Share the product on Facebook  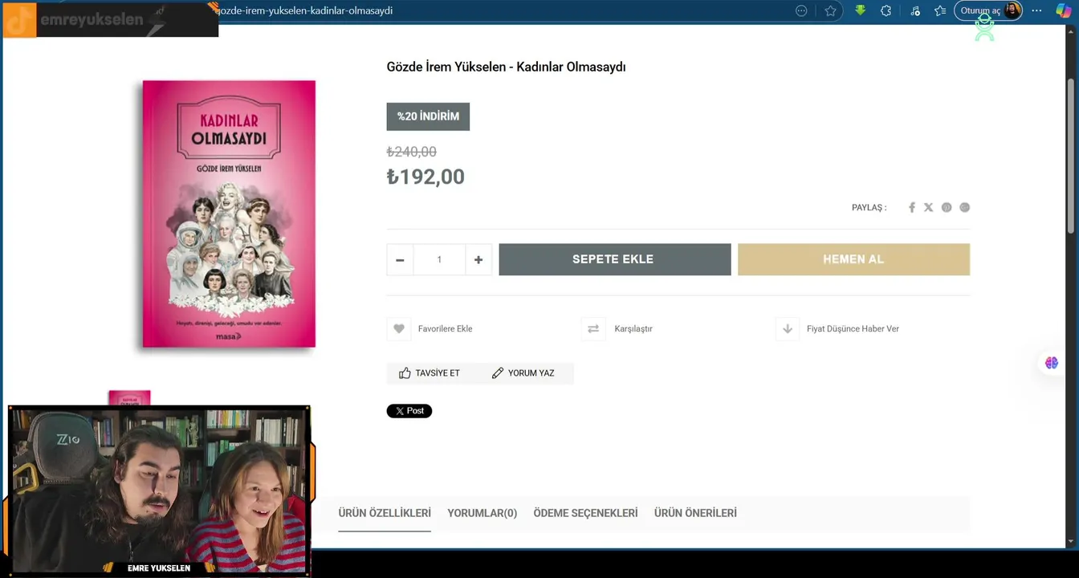pos(912,207)
